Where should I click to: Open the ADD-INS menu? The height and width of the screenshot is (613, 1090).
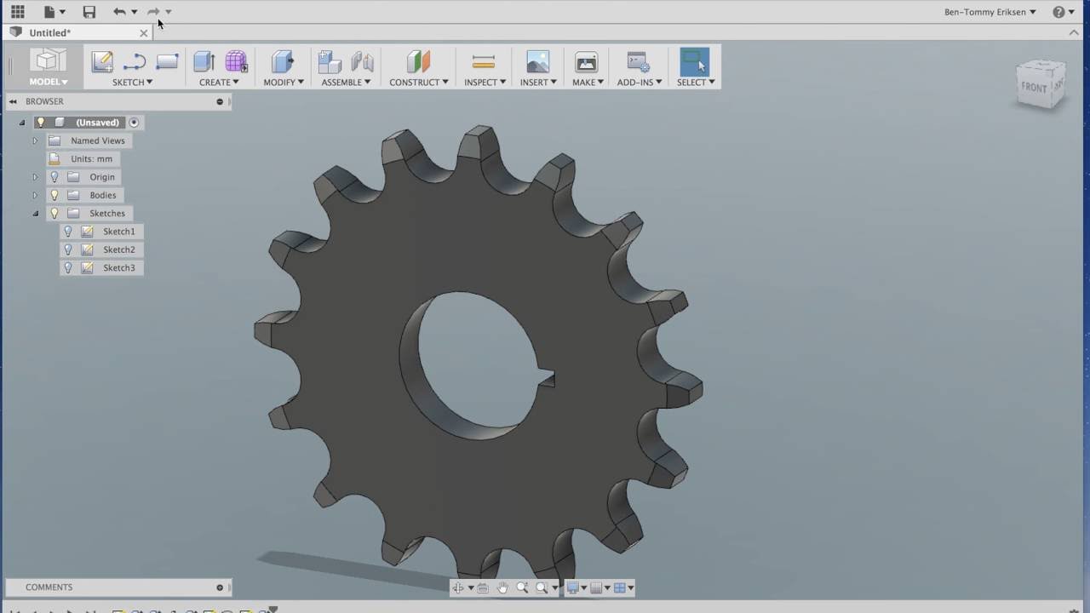pyautogui.click(x=640, y=83)
